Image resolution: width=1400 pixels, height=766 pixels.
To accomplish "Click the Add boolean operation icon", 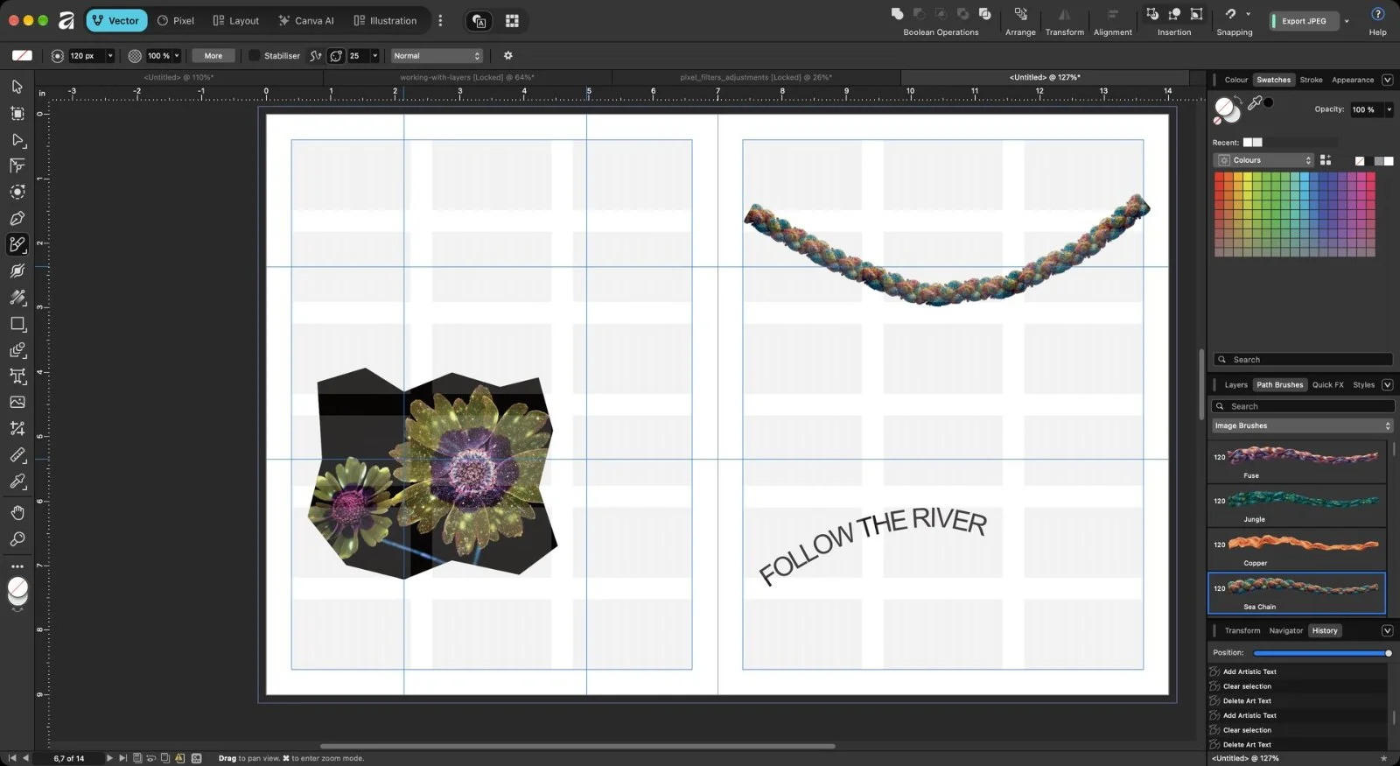I will click(x=897, y=14).
